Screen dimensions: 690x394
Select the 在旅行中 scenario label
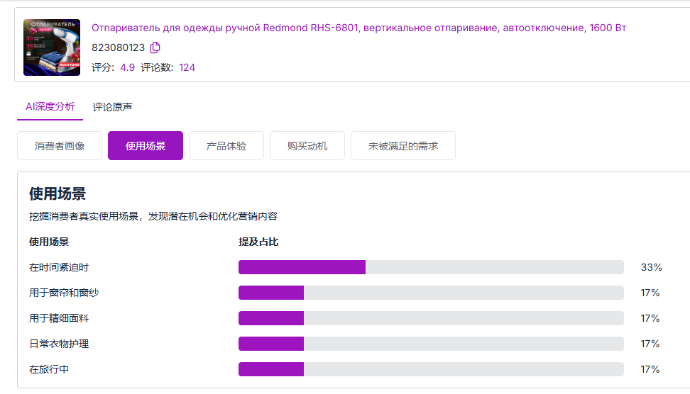pyautogui.click(x=49, y=369)
